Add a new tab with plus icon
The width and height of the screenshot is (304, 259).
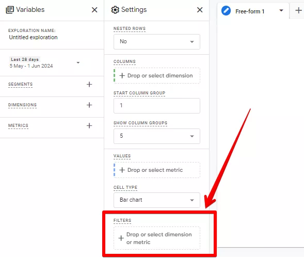coord(298,10)
